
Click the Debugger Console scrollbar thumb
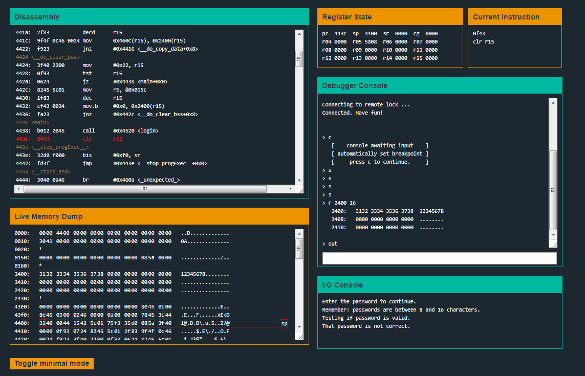tap(553, 190)
